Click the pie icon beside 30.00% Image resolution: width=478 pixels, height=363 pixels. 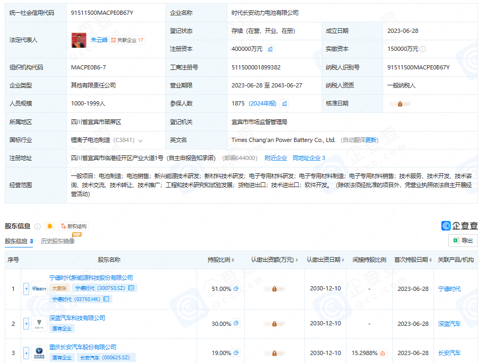[236, 323]
